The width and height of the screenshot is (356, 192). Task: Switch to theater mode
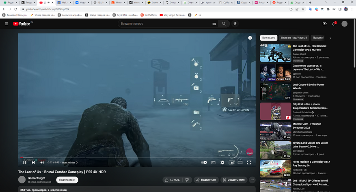pyautogui.click(x=240, y=162)
